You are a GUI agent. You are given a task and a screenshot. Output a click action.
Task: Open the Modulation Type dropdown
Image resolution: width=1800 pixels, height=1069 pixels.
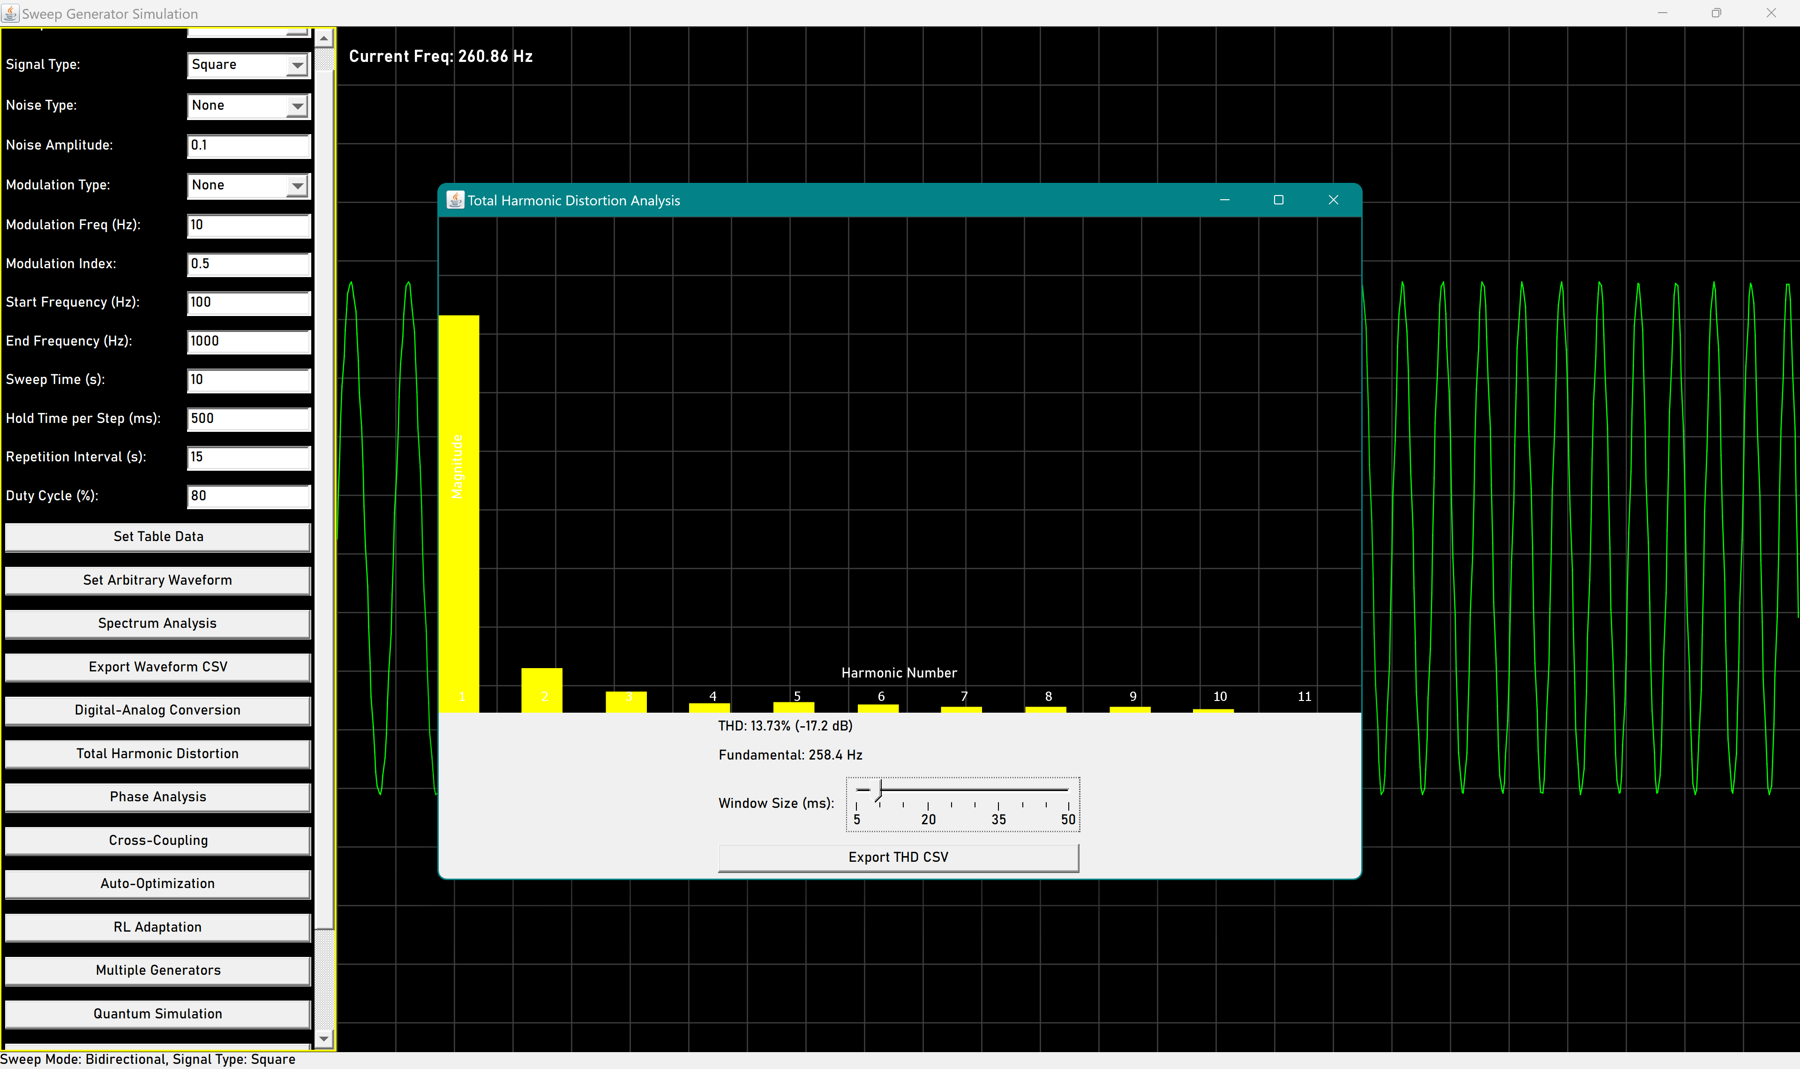297,186
